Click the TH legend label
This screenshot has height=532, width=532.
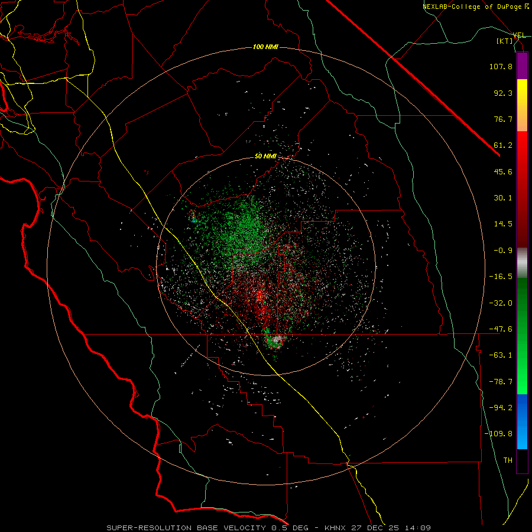click(x=508, y=460)
